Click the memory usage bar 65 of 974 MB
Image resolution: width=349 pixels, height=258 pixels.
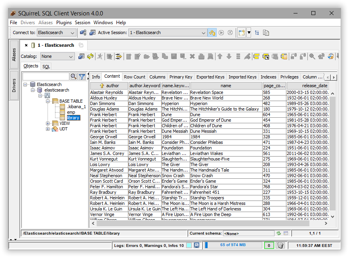[x=233, y=245]
